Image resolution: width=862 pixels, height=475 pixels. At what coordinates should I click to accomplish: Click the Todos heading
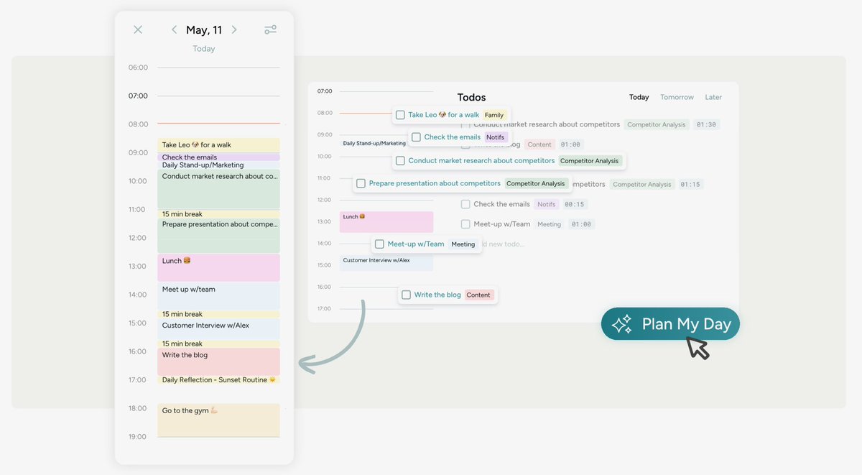click(471, 97)
